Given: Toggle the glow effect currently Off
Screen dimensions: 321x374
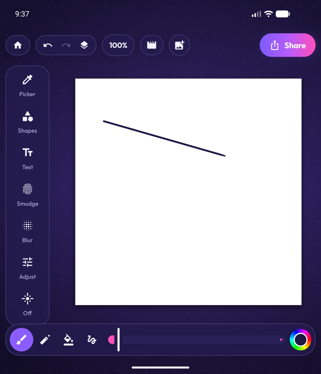Looking at the screenshot, I should [28, 305].
